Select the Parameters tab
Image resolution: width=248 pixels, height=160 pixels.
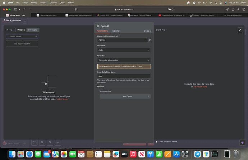click(102, 31)
